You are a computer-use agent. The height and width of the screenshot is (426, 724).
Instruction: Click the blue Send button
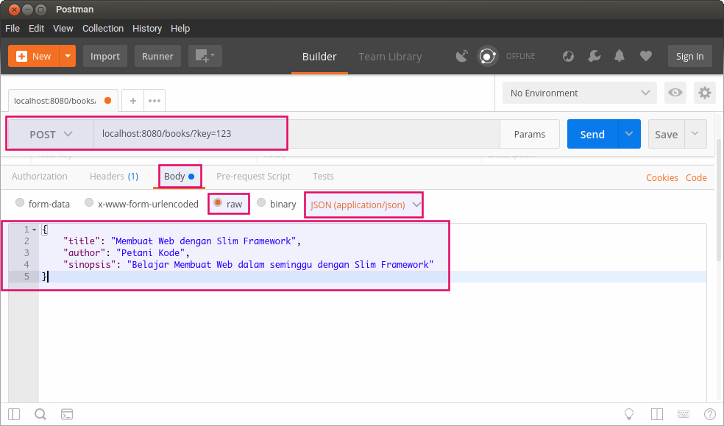pos(592,135)
